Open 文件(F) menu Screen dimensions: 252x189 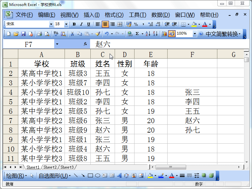24,15
